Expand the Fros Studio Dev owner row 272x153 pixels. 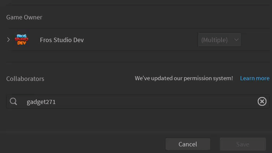[x=8, y=40]
